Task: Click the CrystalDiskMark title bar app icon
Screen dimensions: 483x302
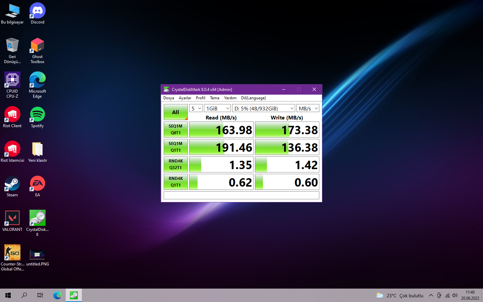Action: [x=166, y=89]
